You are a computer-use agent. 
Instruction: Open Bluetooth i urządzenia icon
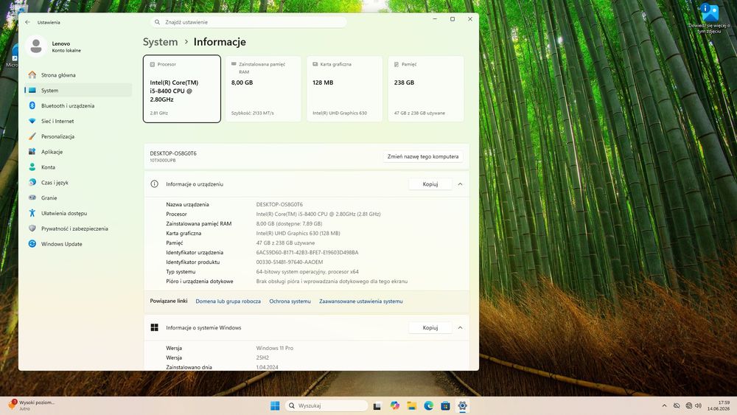[x=32, y=105]
